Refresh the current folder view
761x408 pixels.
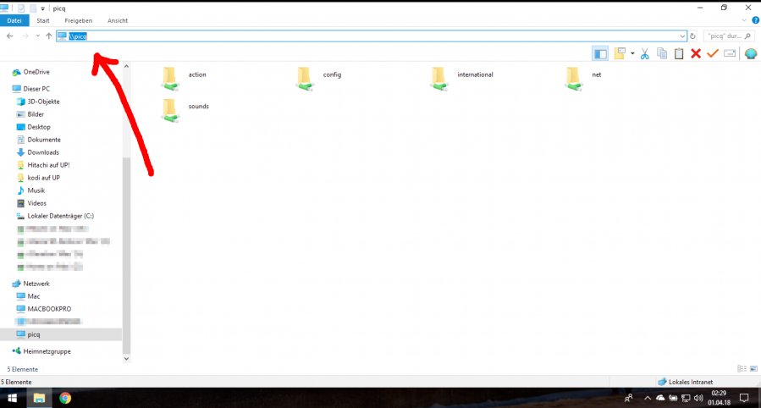(x=693, y=36)
